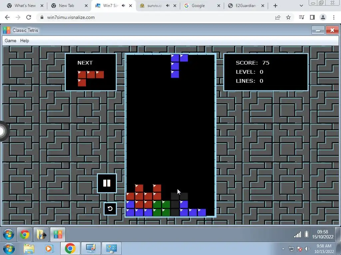Open the Action Center flag icon
This screenshot has height=255, width=341.
point(299,249)
